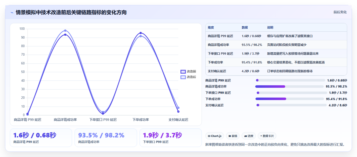Click the 维度 column header
The width and height of the screenshot is (357, 157).
point(211,28)
